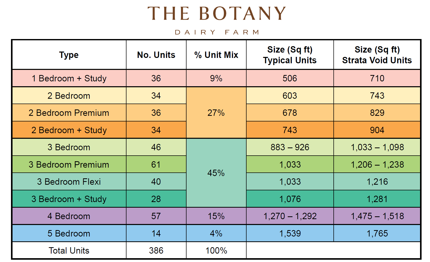Screen dimensions: 430x262
Task: Click the 1,475 – 1,518 strata size cell
Action: 377,216
